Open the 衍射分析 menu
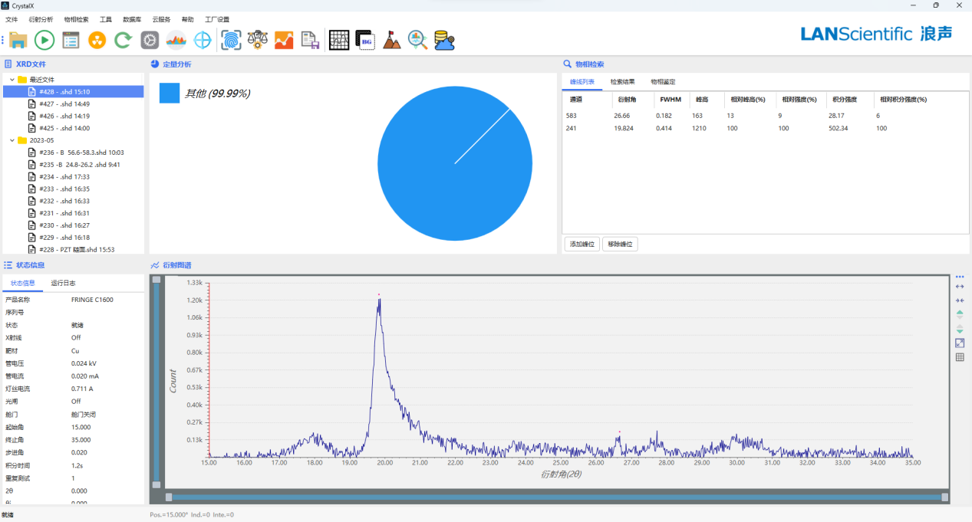 coord(41,19)
